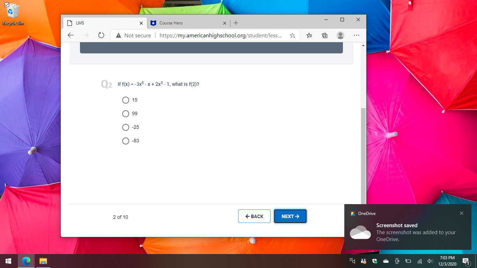Viewport: 477px width, 268px height.
Task: Open Collections in Edge
Action: coord(324,35)
